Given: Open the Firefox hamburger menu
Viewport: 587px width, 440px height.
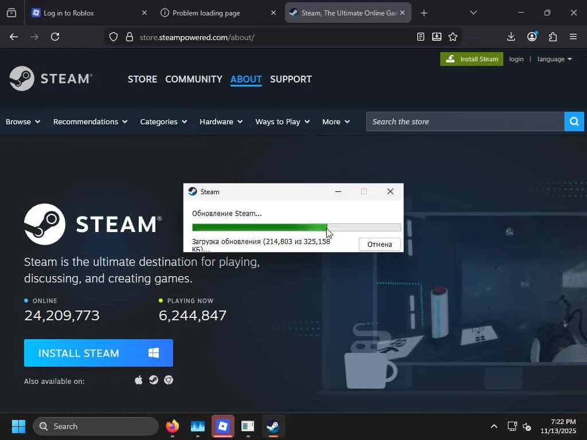Looking at the screenshot, I should tap(573, 37).
